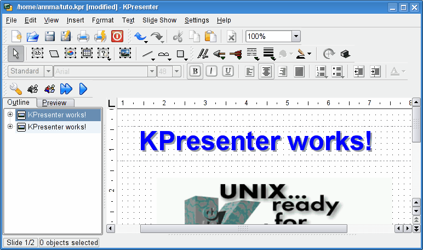Expand first KPresenter works! outline item
Viewport: 423px width, 250px height.
pos(10,115)
